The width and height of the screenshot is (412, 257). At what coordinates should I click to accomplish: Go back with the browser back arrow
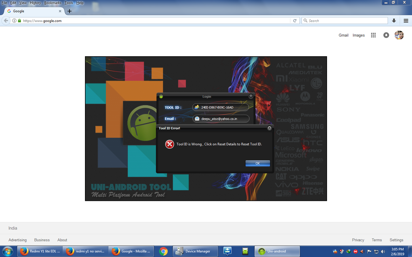tap(6, 21)
